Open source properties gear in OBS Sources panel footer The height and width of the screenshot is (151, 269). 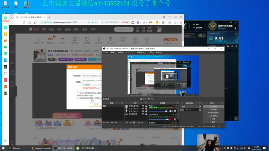point(134,122)
